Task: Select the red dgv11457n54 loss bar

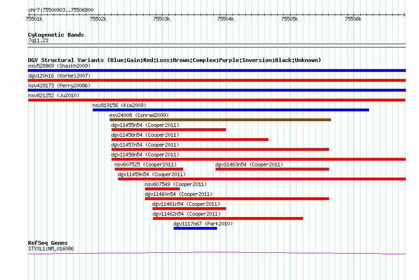Action: [x=220, y=149]
